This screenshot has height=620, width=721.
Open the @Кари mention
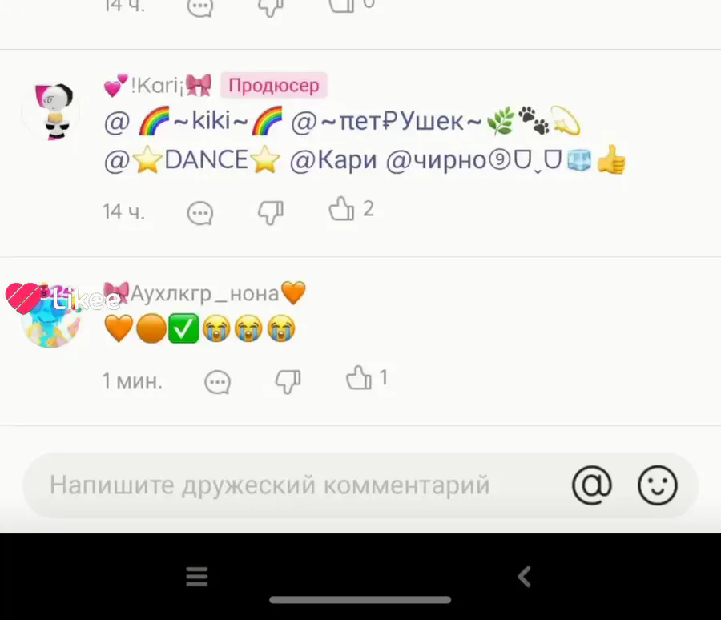[x=333, y=160]
